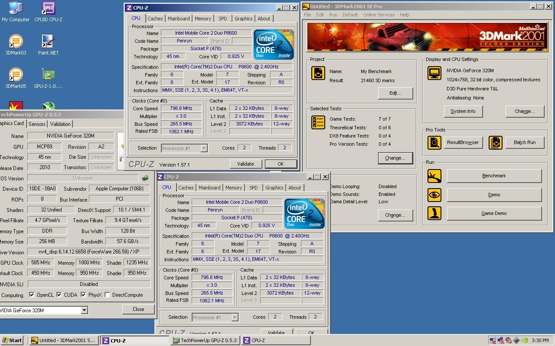The width and height of the screenshot is (555, 346).
Task: Open the Edit menu in 3DMark2001
Action: coord(320,15)
